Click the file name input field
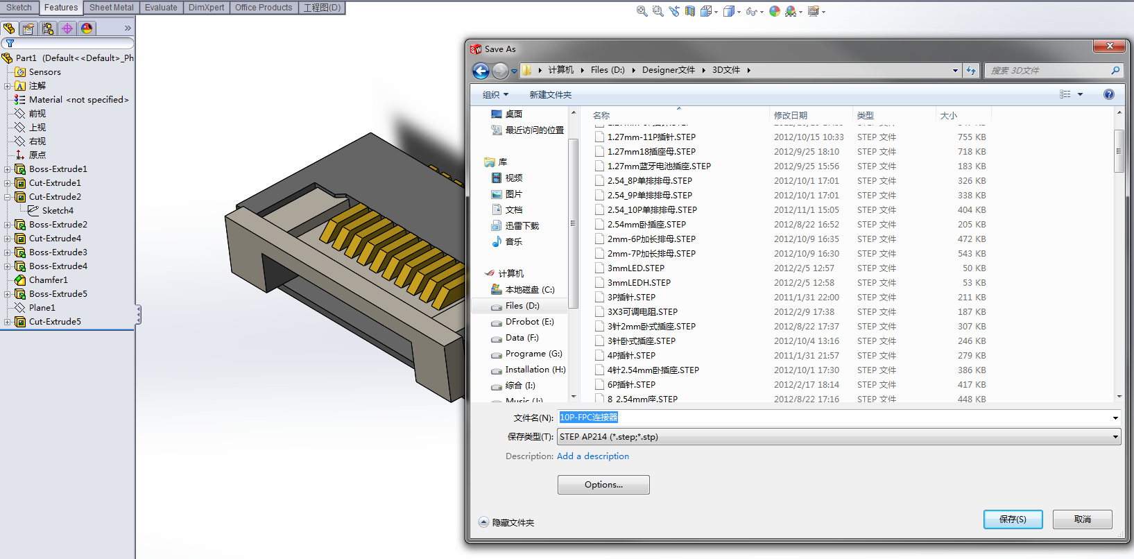The image size is (1134, 559). (x=839, y=418)
